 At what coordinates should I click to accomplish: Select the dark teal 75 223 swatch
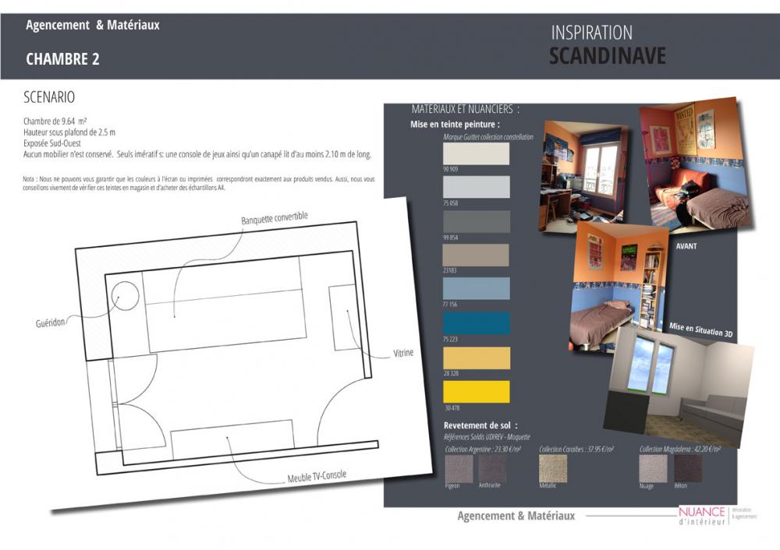[476, 323]
